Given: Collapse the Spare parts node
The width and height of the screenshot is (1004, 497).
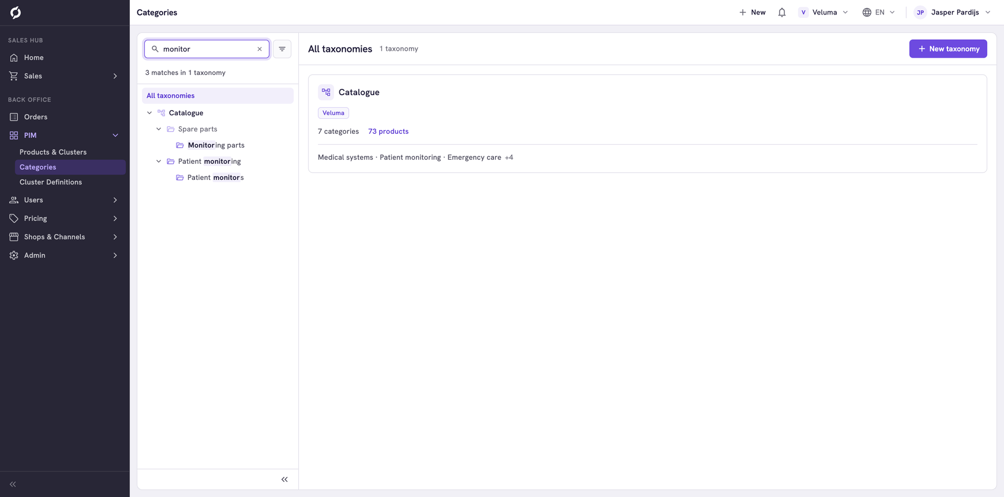Looking at the screenshot, I should tap(159, 129).
